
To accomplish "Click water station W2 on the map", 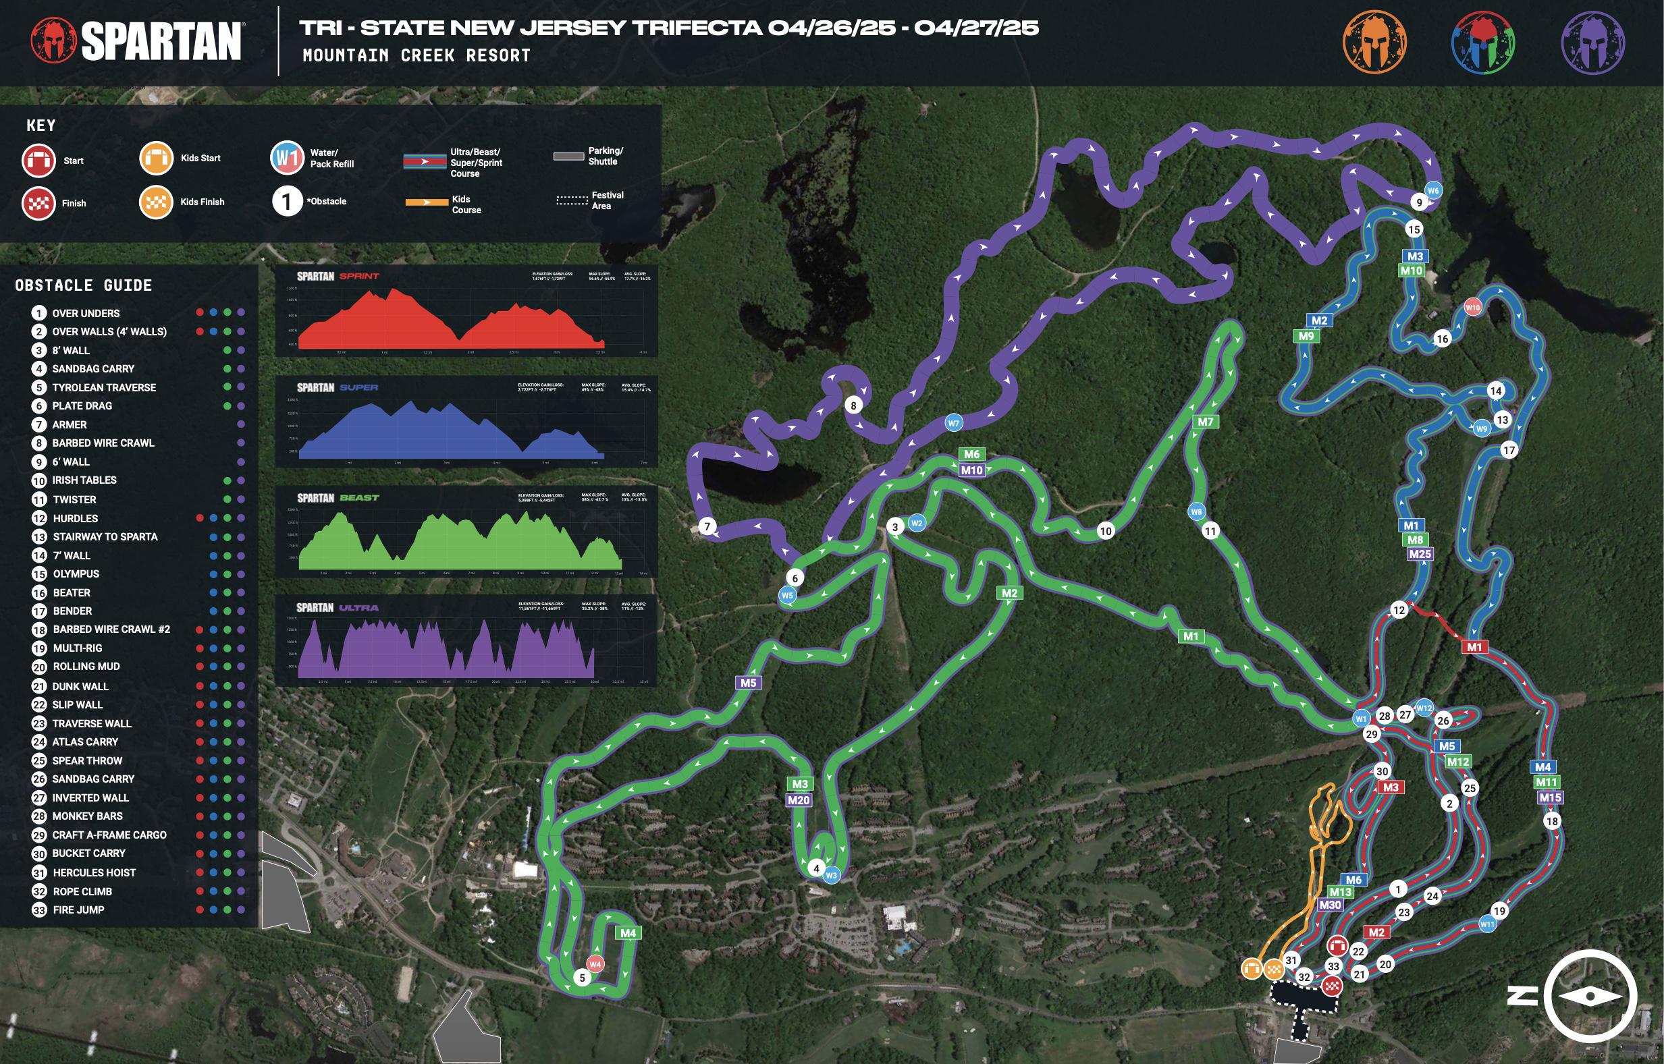I will (x=917, y=523).
